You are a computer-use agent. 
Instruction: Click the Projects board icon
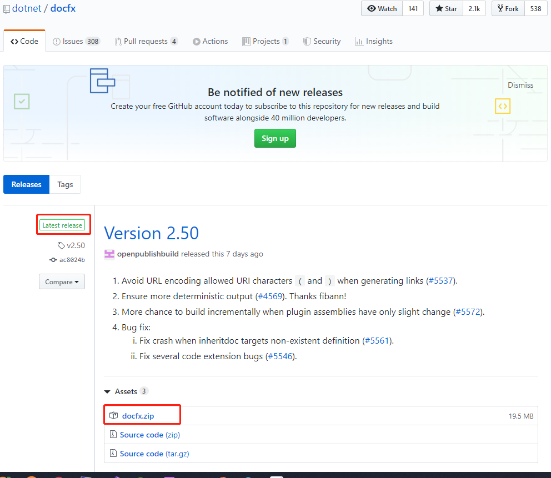click(x=246, y=42)
